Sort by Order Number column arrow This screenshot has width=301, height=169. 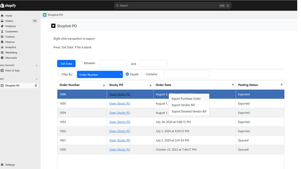click(104, 86)
